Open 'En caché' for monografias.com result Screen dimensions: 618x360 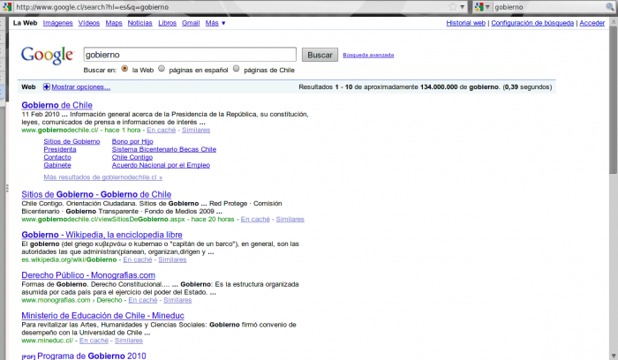pos(143,300)
